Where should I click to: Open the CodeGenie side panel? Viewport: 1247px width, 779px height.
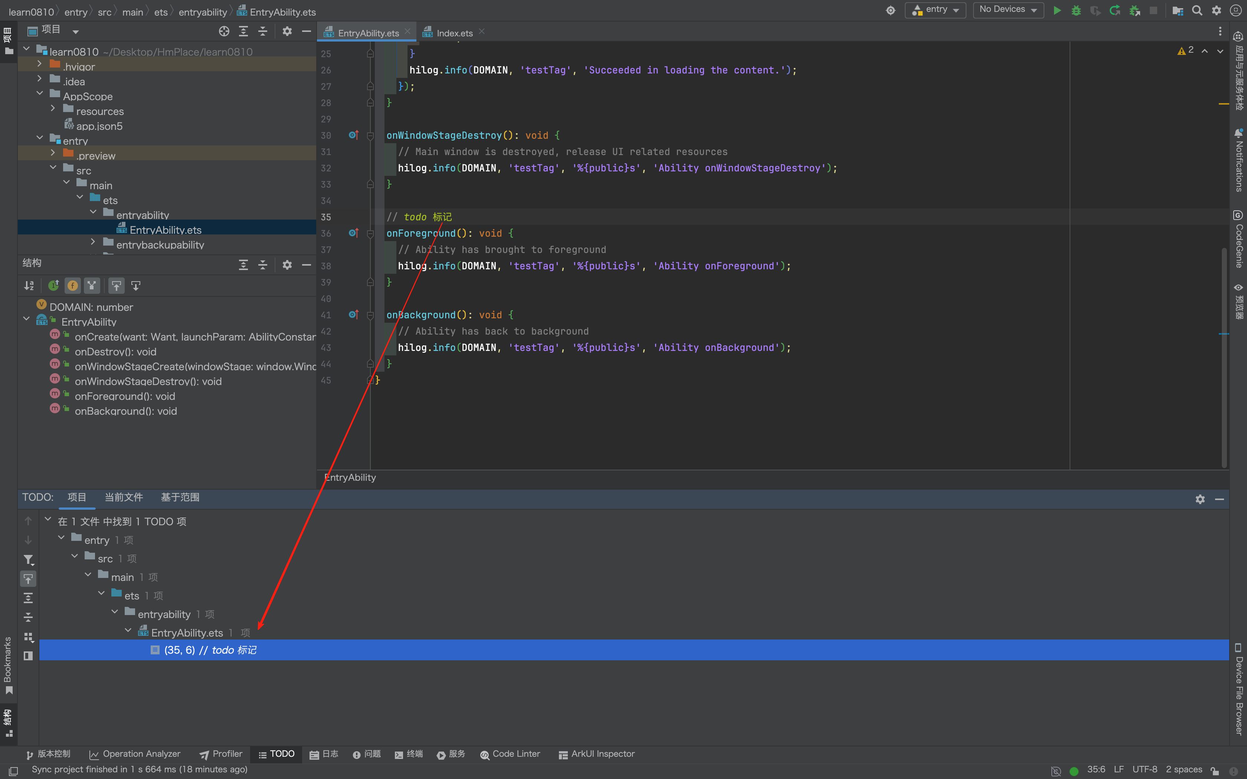point(1238,239)
